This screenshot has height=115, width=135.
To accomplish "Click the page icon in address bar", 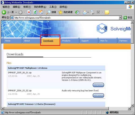I will click(12, 18).
